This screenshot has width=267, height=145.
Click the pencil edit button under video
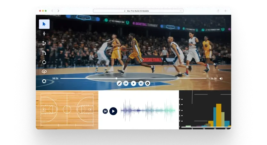pos(119,83)
